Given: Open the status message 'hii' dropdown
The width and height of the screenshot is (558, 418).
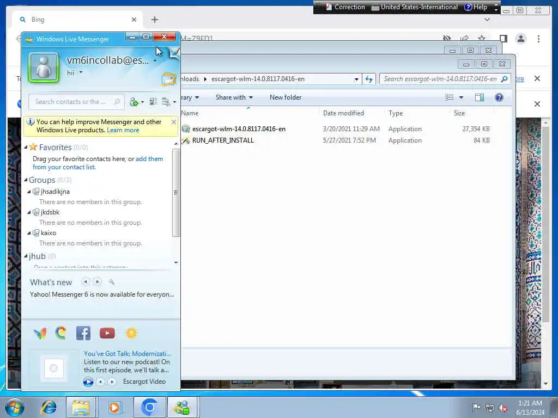Looking at the screenshot, I should (x=81, y=72).
